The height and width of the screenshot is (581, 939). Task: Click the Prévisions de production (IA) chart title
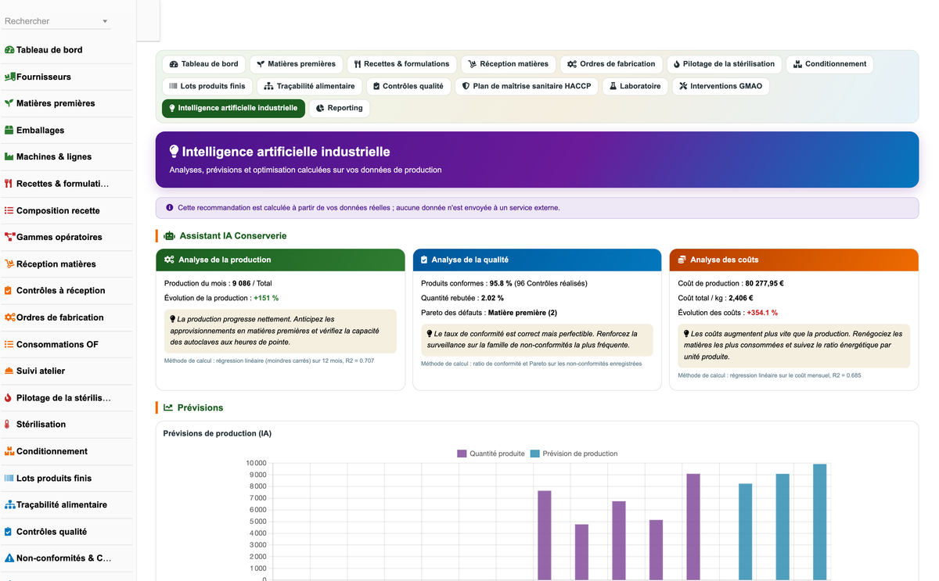pyautogui.click(x=218, y=433)
